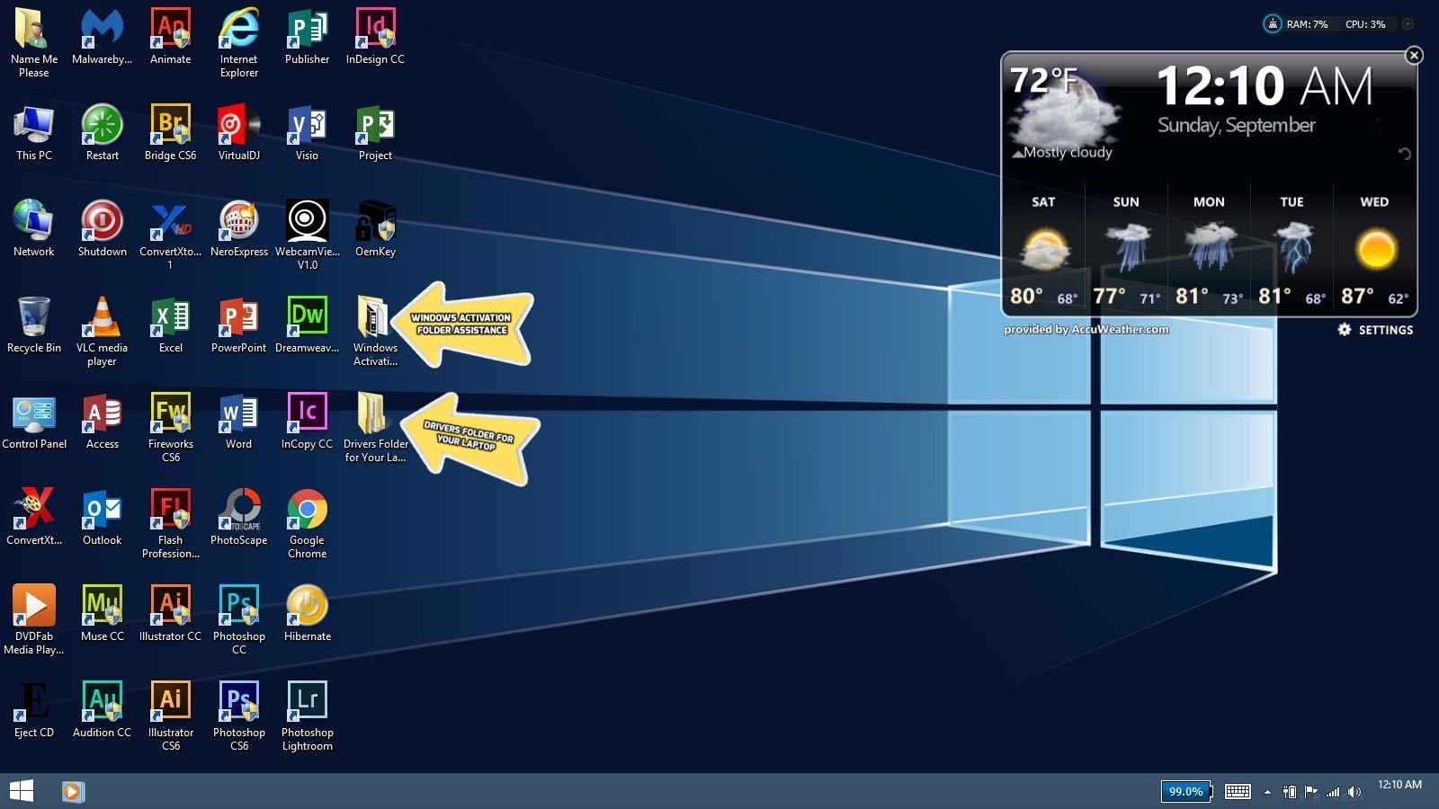Select the Visio desktop icon
Screen dimensions: 1439x809
(x=307, y=133)
